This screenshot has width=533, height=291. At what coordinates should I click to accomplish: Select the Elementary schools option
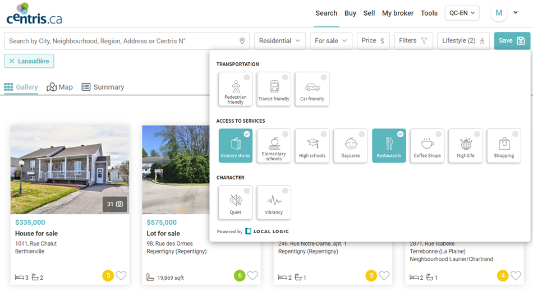tap(274, 146)
